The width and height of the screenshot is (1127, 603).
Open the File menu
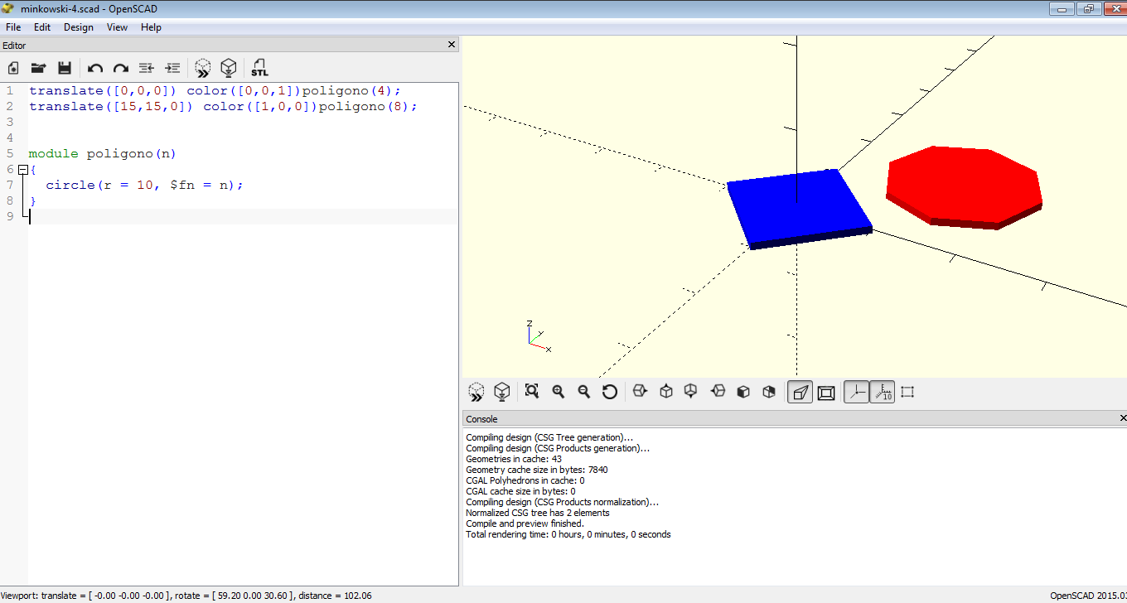click(x=13, y=27)
